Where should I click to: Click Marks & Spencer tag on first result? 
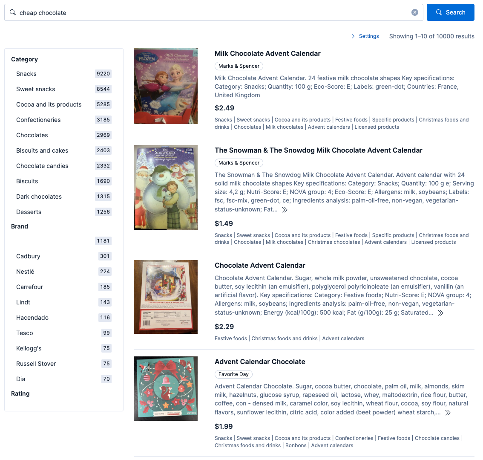[x=239, y=66]
